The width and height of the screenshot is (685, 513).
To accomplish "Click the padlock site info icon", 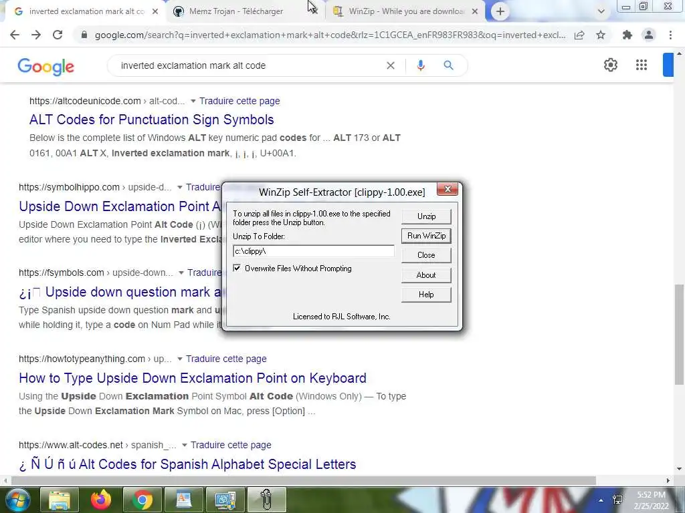I will pos(84,35).
